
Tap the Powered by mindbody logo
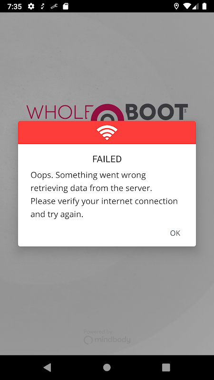click(x=107, y=337)
